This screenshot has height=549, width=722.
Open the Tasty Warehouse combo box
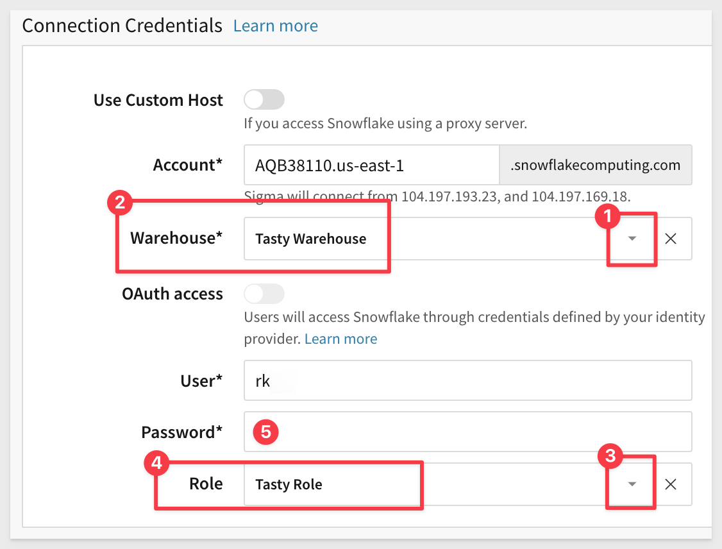[x=417, y=239]
